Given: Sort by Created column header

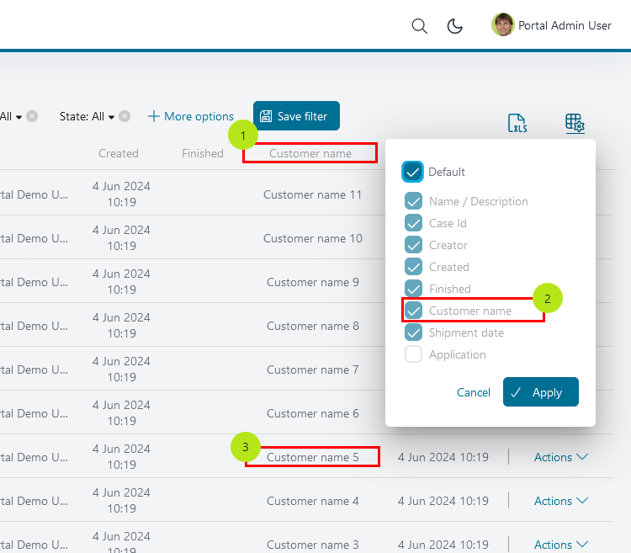Looking at the screenshot, I should pos(119,153).
